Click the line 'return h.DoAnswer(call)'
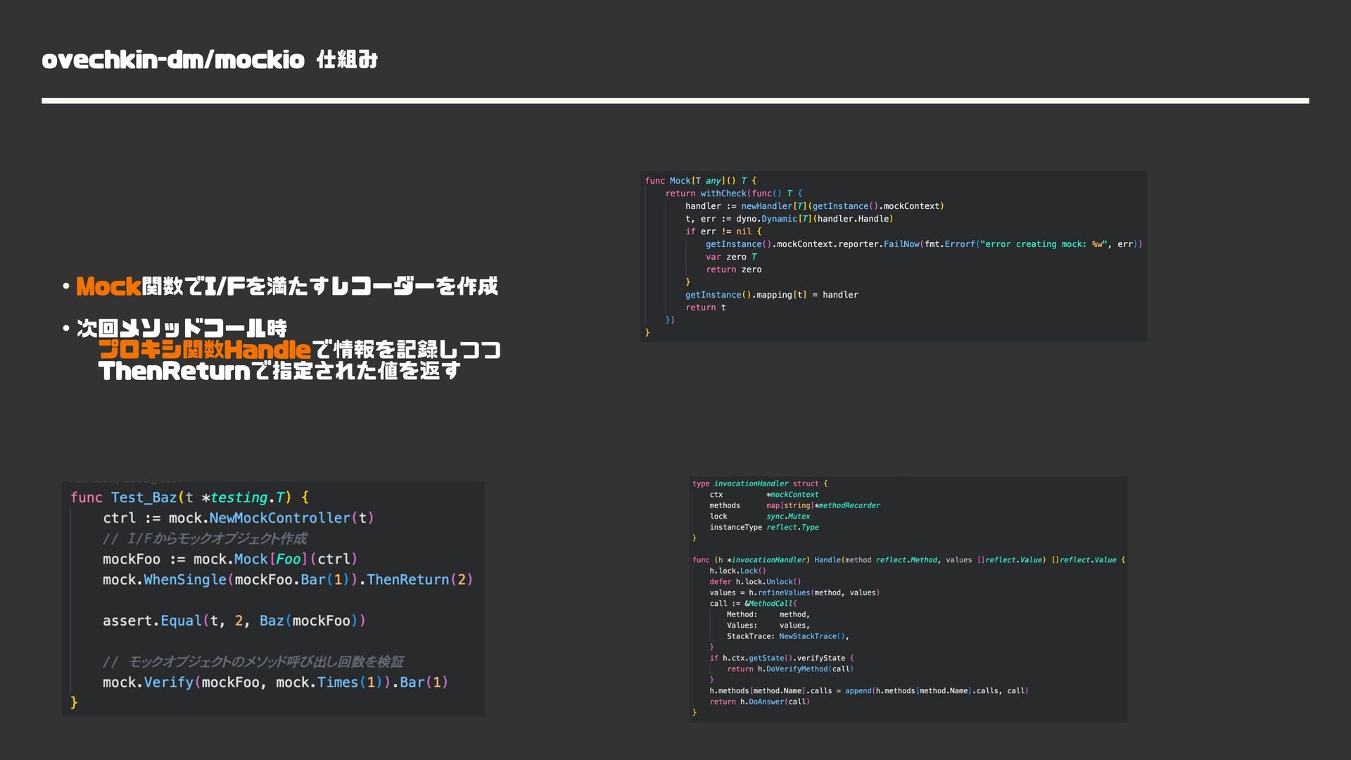The image size is (1351, 760). (x=759, y=702)
